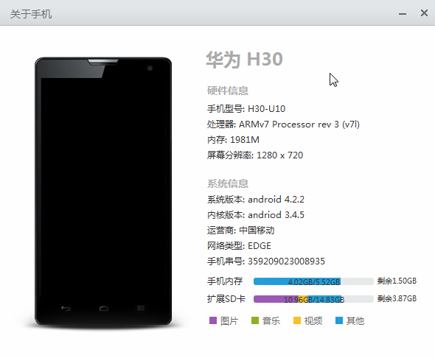Image resolution: width=435 pixels, height=358 pixels.
Task: Click the 关于手机 window title
Action: click(31, 14)
